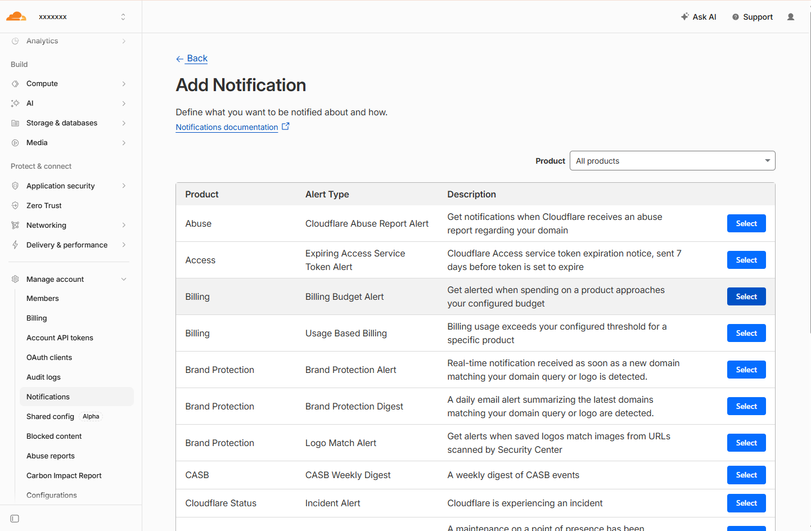This screenshot has height=531, width=811.
Task: Open the account switcher chevrons
Action: click(123, 17)
